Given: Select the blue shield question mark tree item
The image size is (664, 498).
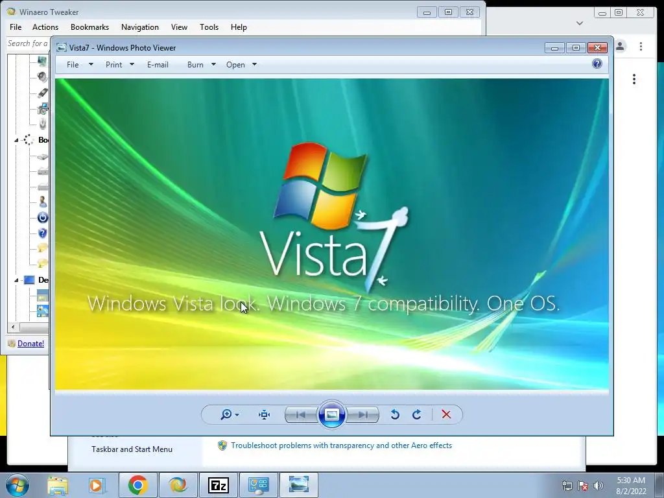Looking at the screenshot, I should (42, 233).
